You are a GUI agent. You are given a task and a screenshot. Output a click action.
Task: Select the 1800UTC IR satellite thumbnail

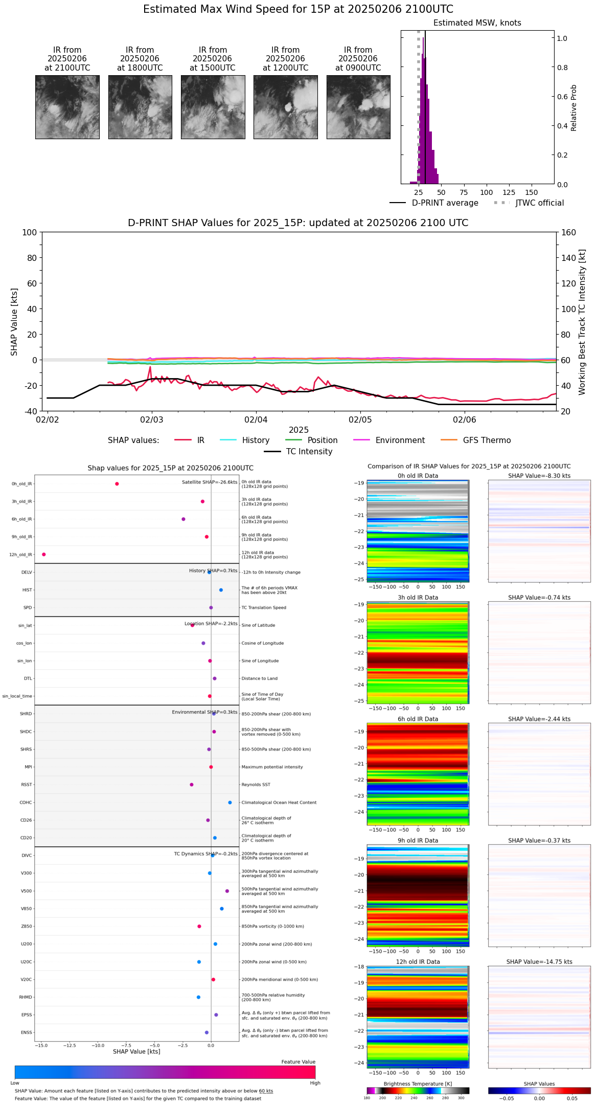point(140,107)
